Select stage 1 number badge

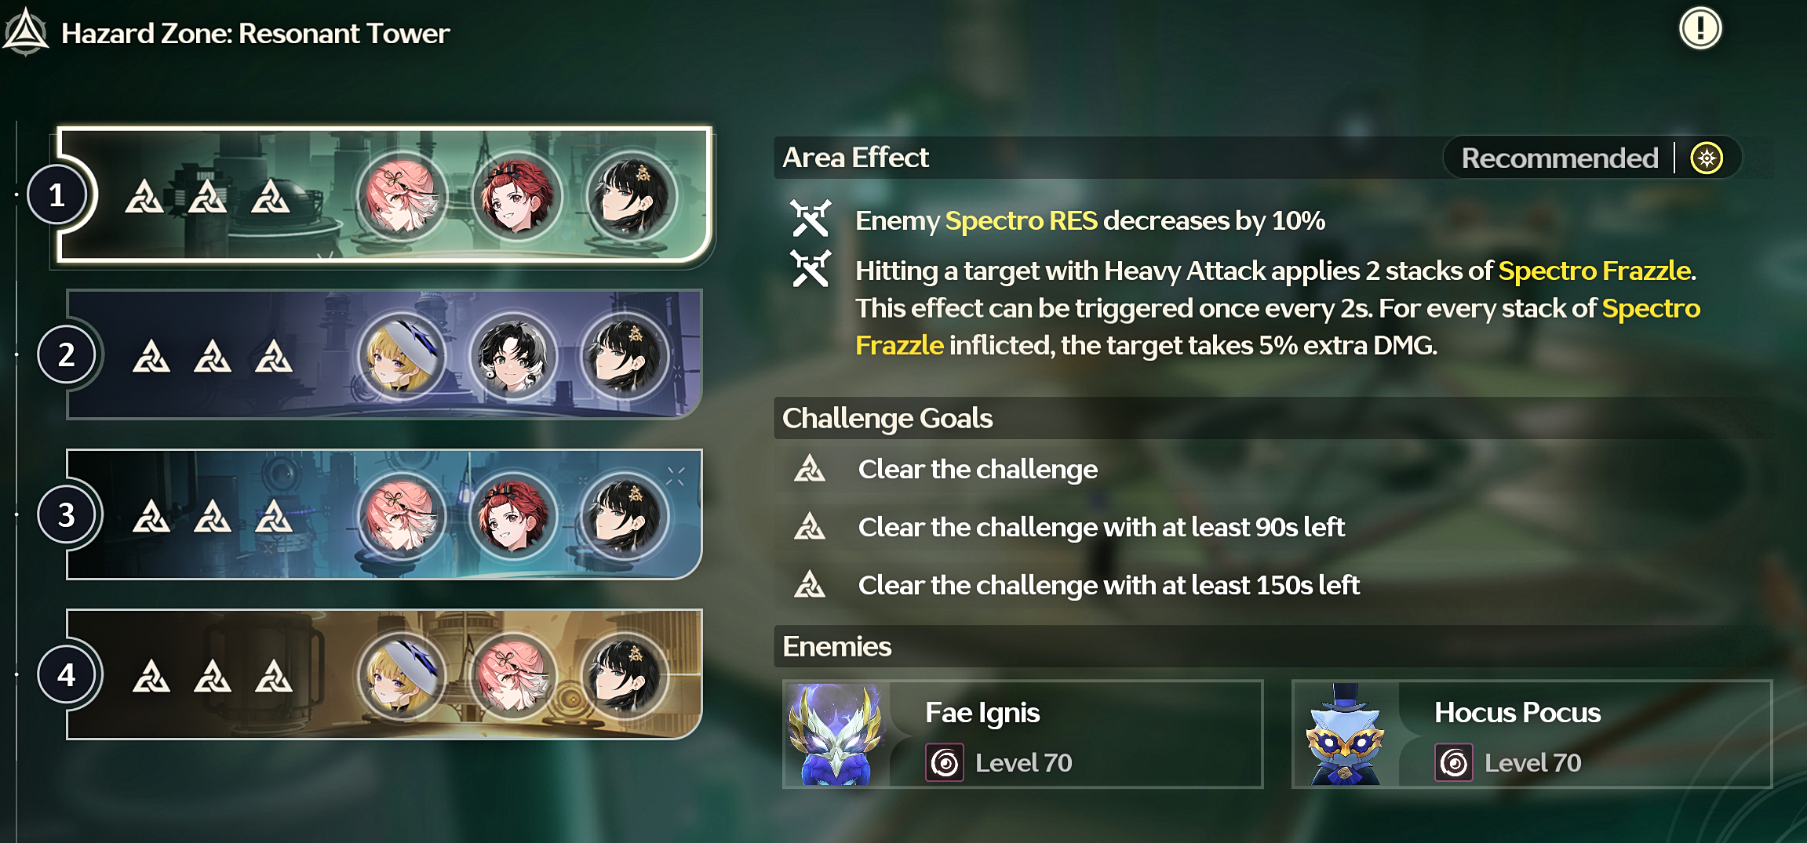[56, 195]
